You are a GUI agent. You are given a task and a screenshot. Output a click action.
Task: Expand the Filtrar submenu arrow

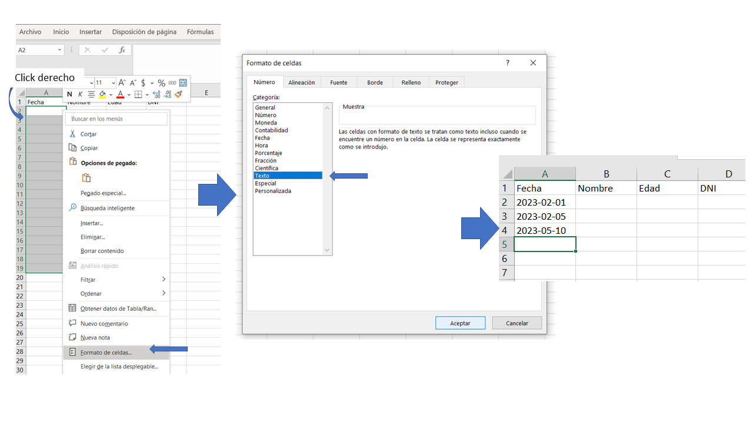tap(164, 280)
